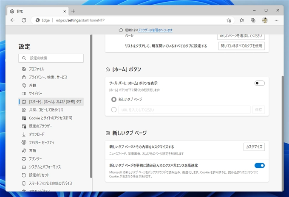Open 設定のリセット settings
The width and height of the screenshot is (289, 197).
tap(51, 175)
